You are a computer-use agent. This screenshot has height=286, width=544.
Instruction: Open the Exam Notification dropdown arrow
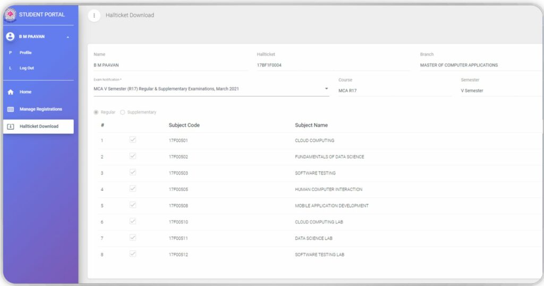pos(327,89)
